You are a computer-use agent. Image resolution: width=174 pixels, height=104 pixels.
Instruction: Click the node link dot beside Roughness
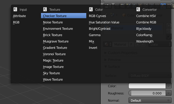(x=169, y=93)
